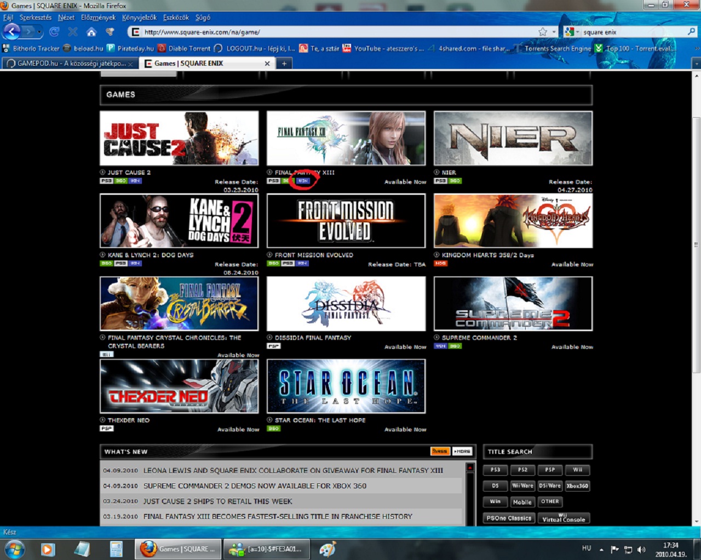Open the Pirateday.hu bookmark
This screenshot has width=701, height=560.
click(130, 48)
